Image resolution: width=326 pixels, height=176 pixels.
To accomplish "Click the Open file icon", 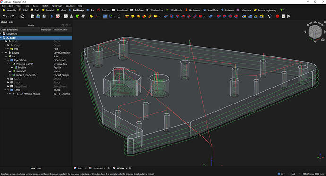I will [38, 16].
